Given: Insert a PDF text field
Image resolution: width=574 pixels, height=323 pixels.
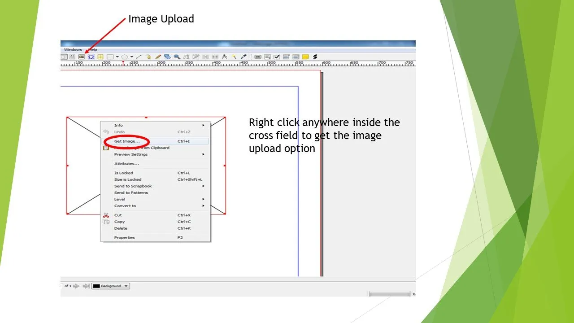Looking at the screenshot, I should pos(267,57).
